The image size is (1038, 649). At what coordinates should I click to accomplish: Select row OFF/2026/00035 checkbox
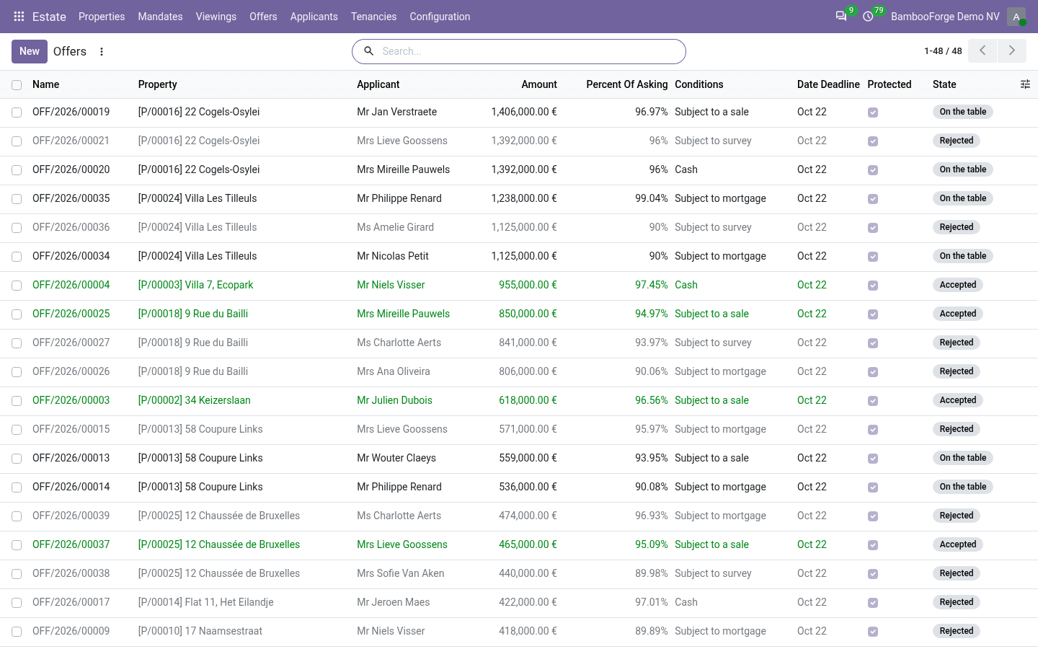17,199
